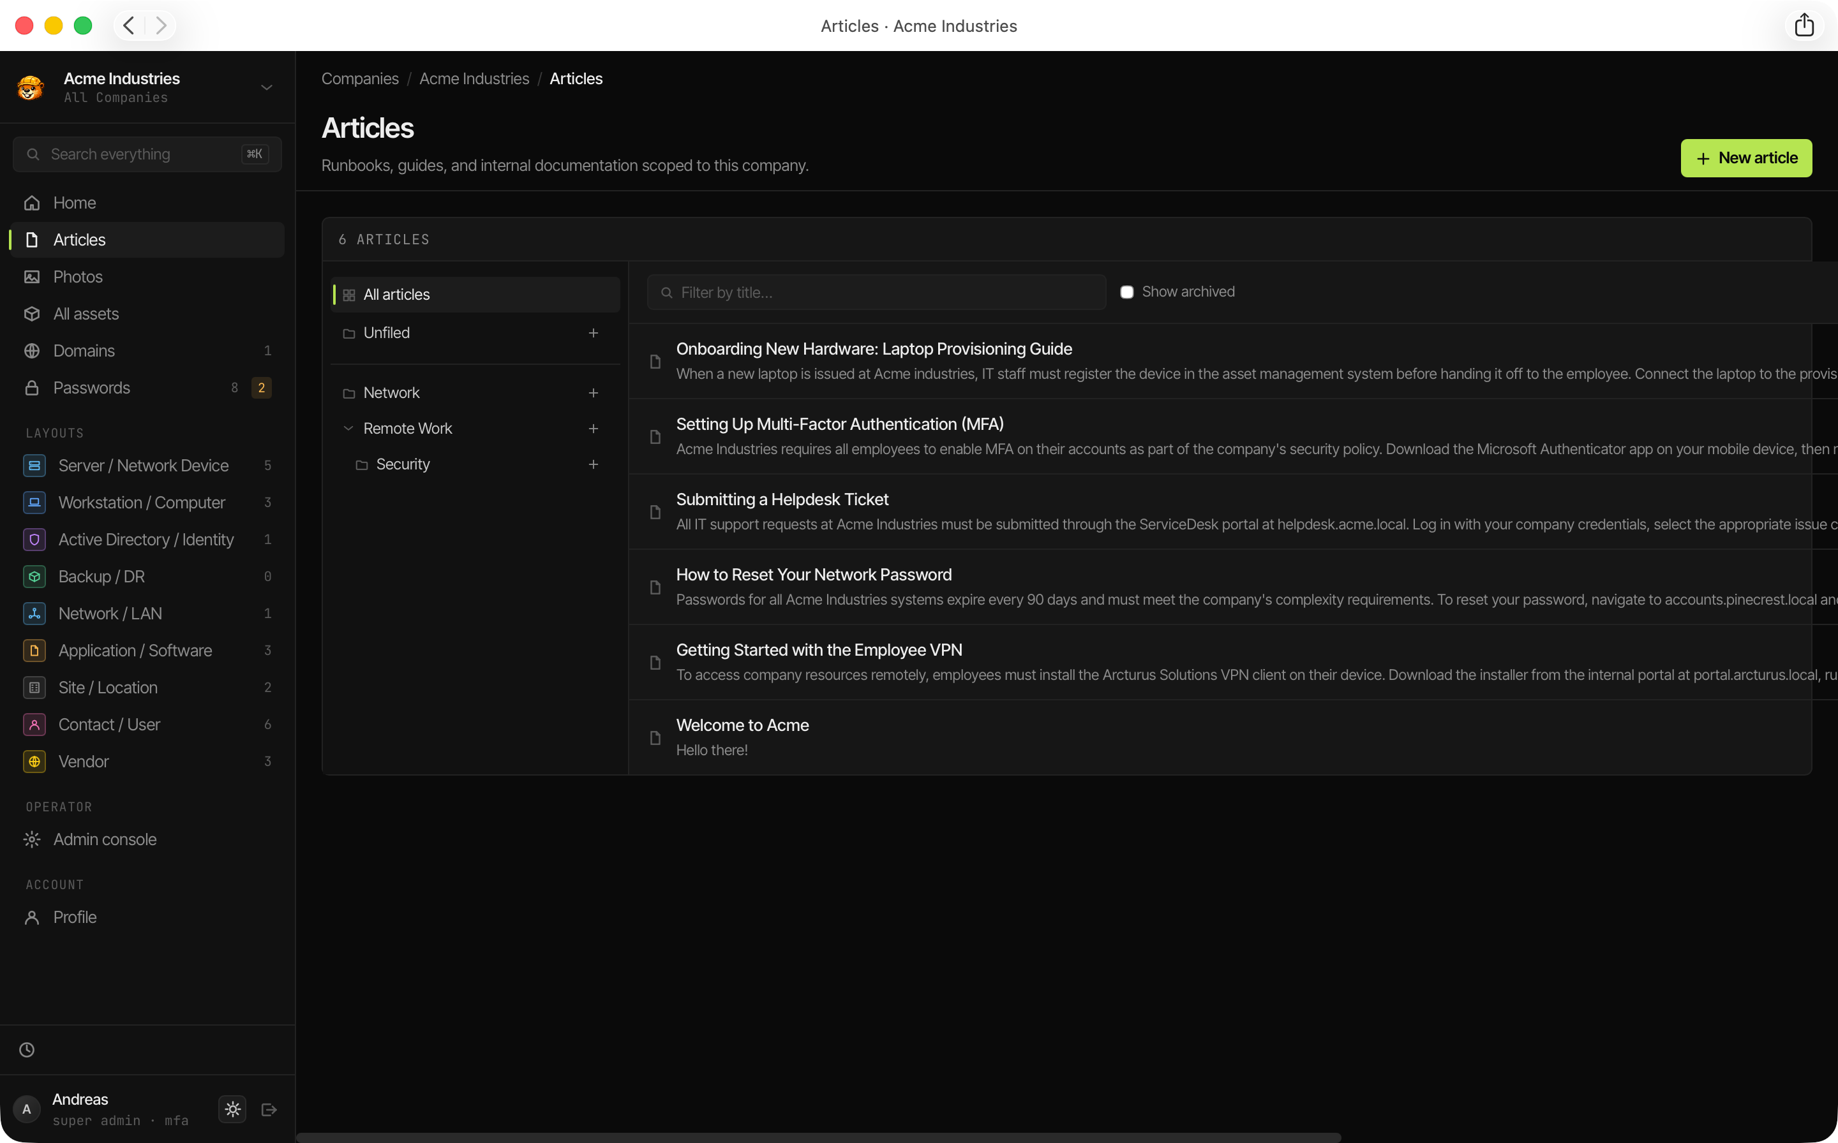Click the Contact / User layout icon

point(34,725)
